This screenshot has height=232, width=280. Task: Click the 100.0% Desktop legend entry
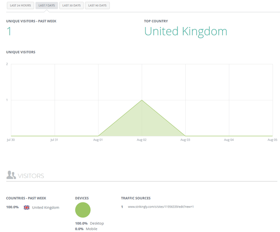point(89,223)
